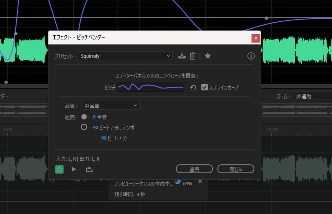Click the 25:00 mark on the timeline ruler

272,130
